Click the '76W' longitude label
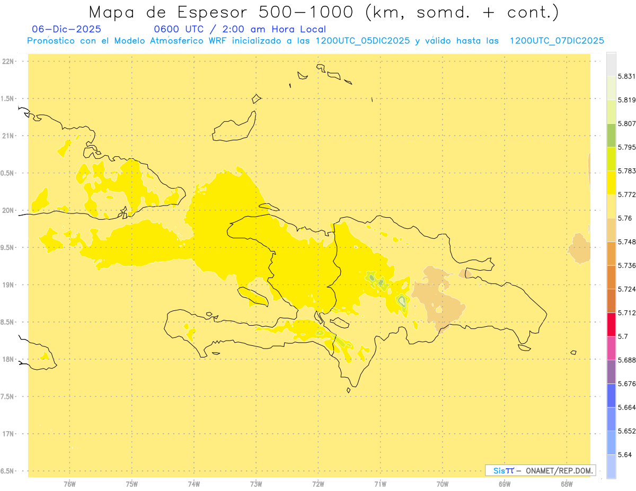This screenshot has width=636, height=491. click(70, 484)
